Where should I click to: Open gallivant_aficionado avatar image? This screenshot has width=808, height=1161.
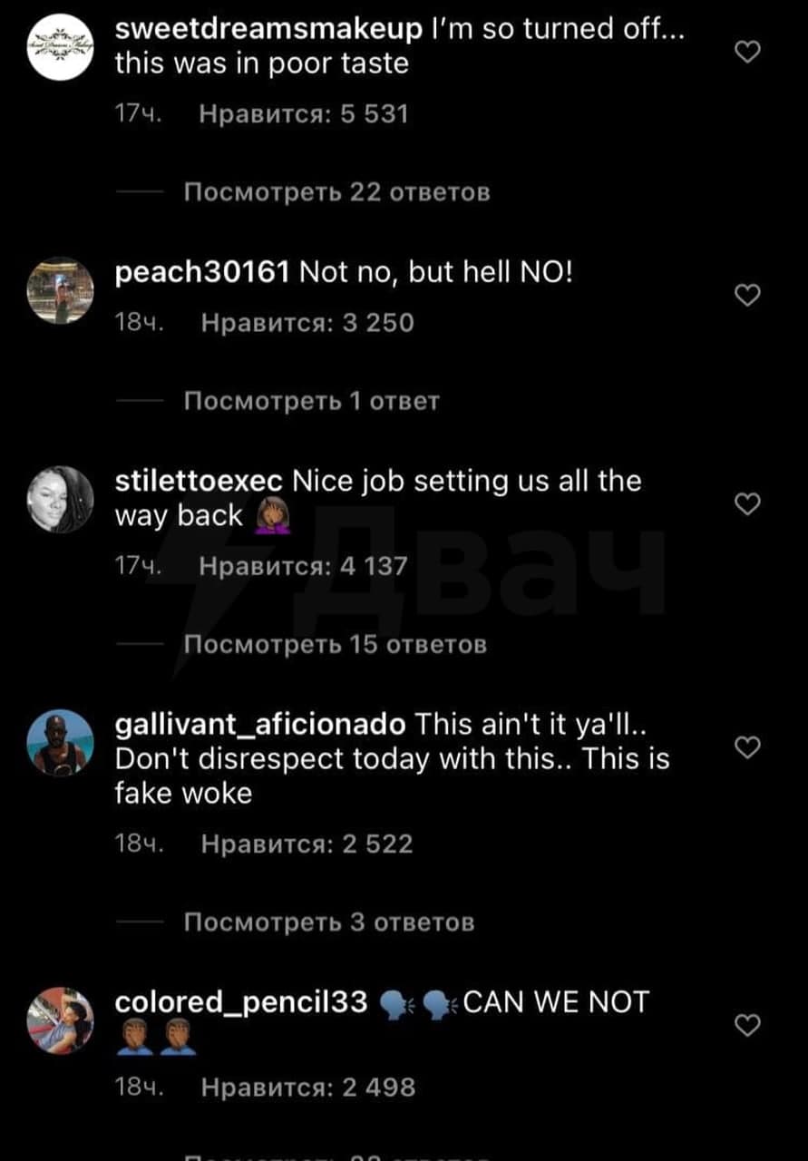(60, 743)
